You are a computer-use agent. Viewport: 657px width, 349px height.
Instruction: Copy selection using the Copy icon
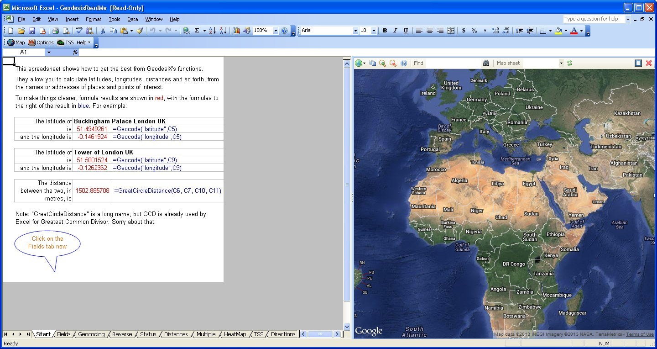coord(113,31)
